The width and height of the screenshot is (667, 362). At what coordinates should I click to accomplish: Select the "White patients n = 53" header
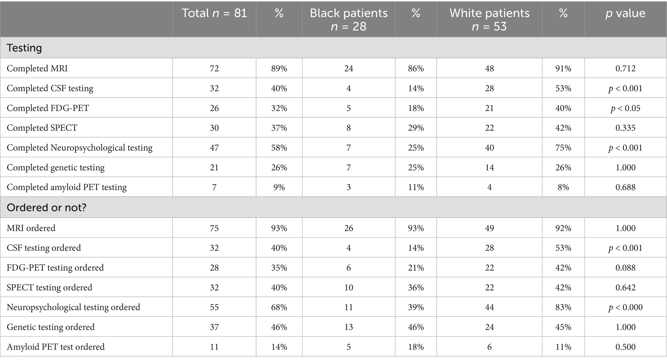click(489, 19)
